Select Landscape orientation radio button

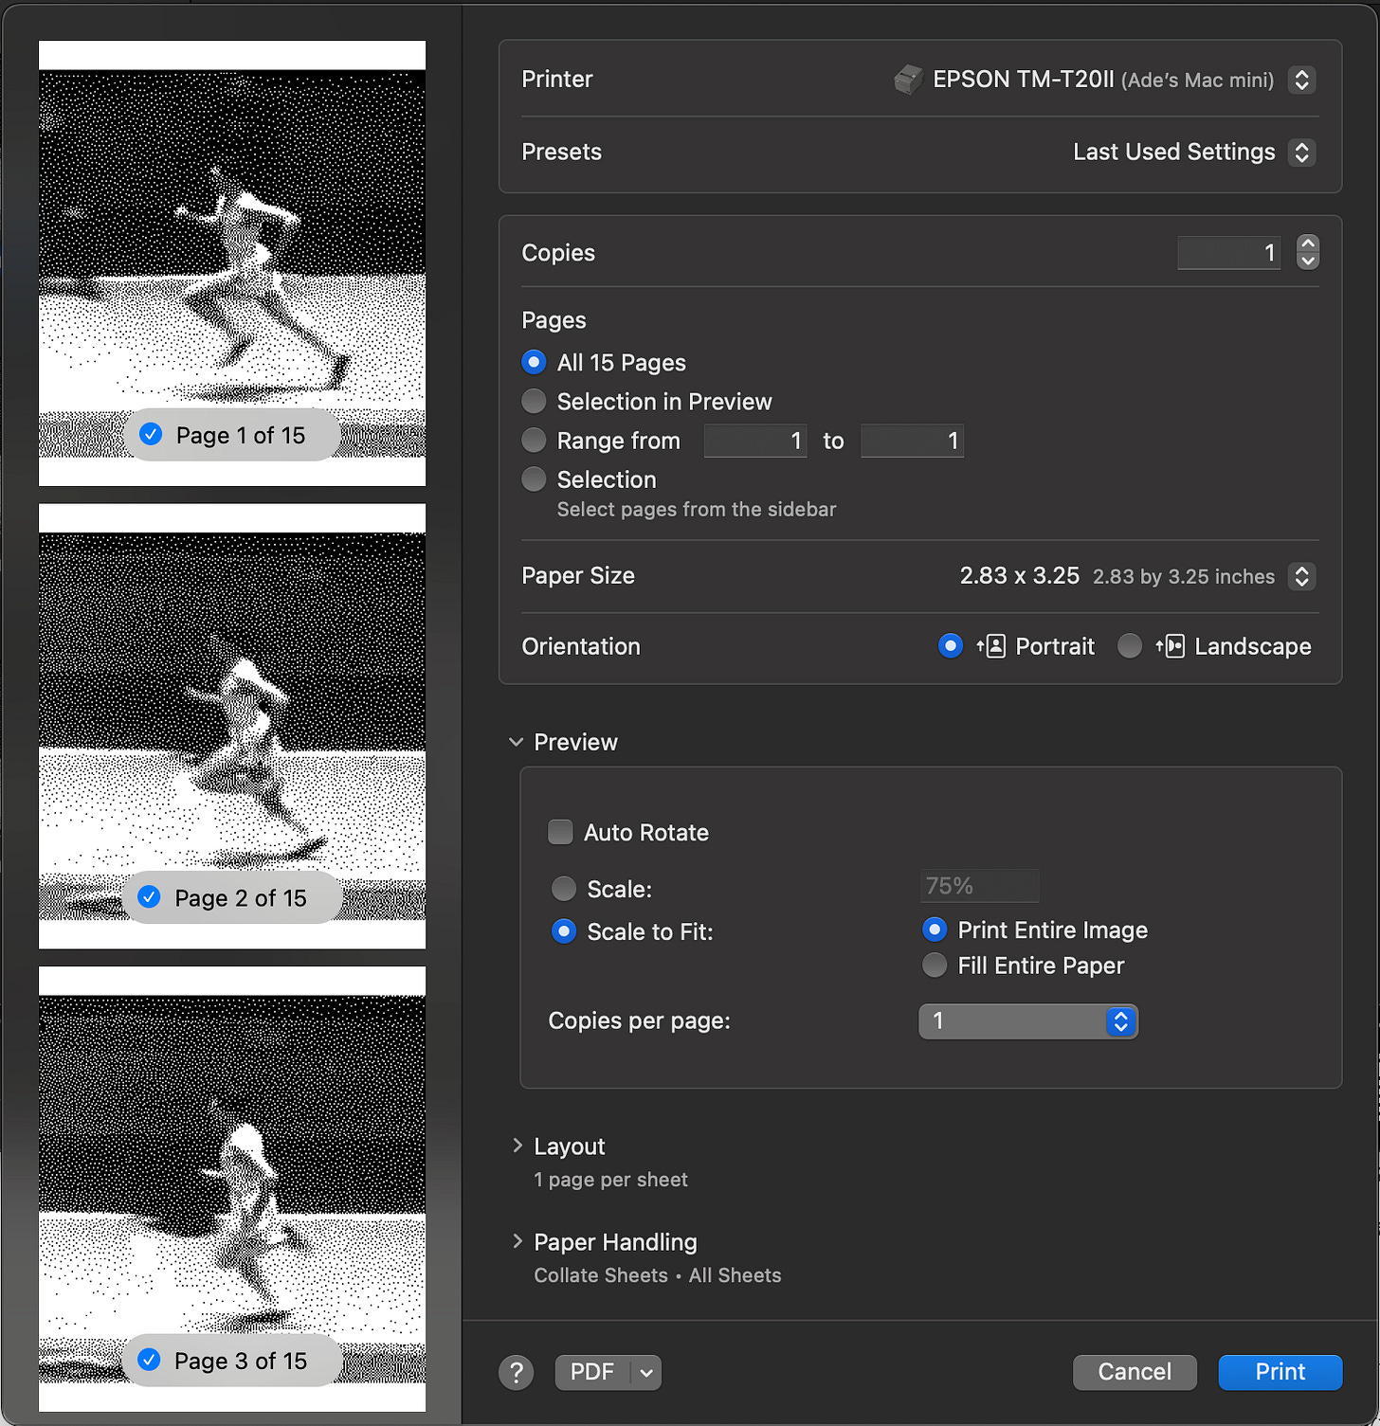[x=1130, y=646]
